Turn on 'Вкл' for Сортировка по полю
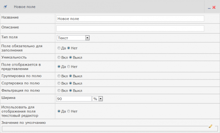The image size is (220, 133). (59, 83)
